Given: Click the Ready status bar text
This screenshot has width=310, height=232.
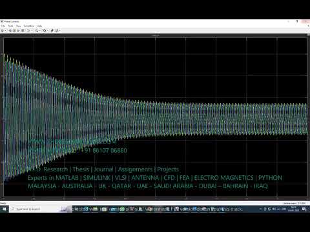Looking at the screenshot, I should tap(3, 203).
